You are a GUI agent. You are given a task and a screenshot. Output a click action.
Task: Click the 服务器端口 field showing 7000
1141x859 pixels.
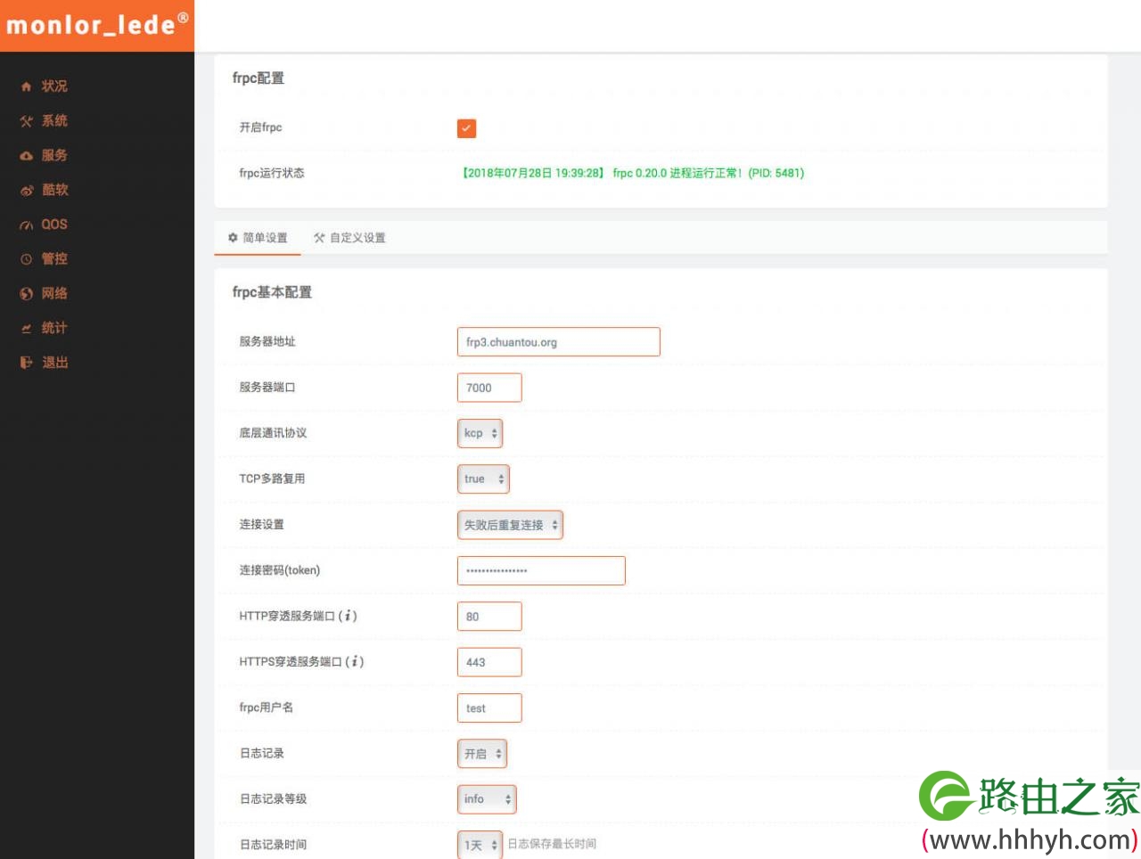pyautogui.click(x=489, y=388)
